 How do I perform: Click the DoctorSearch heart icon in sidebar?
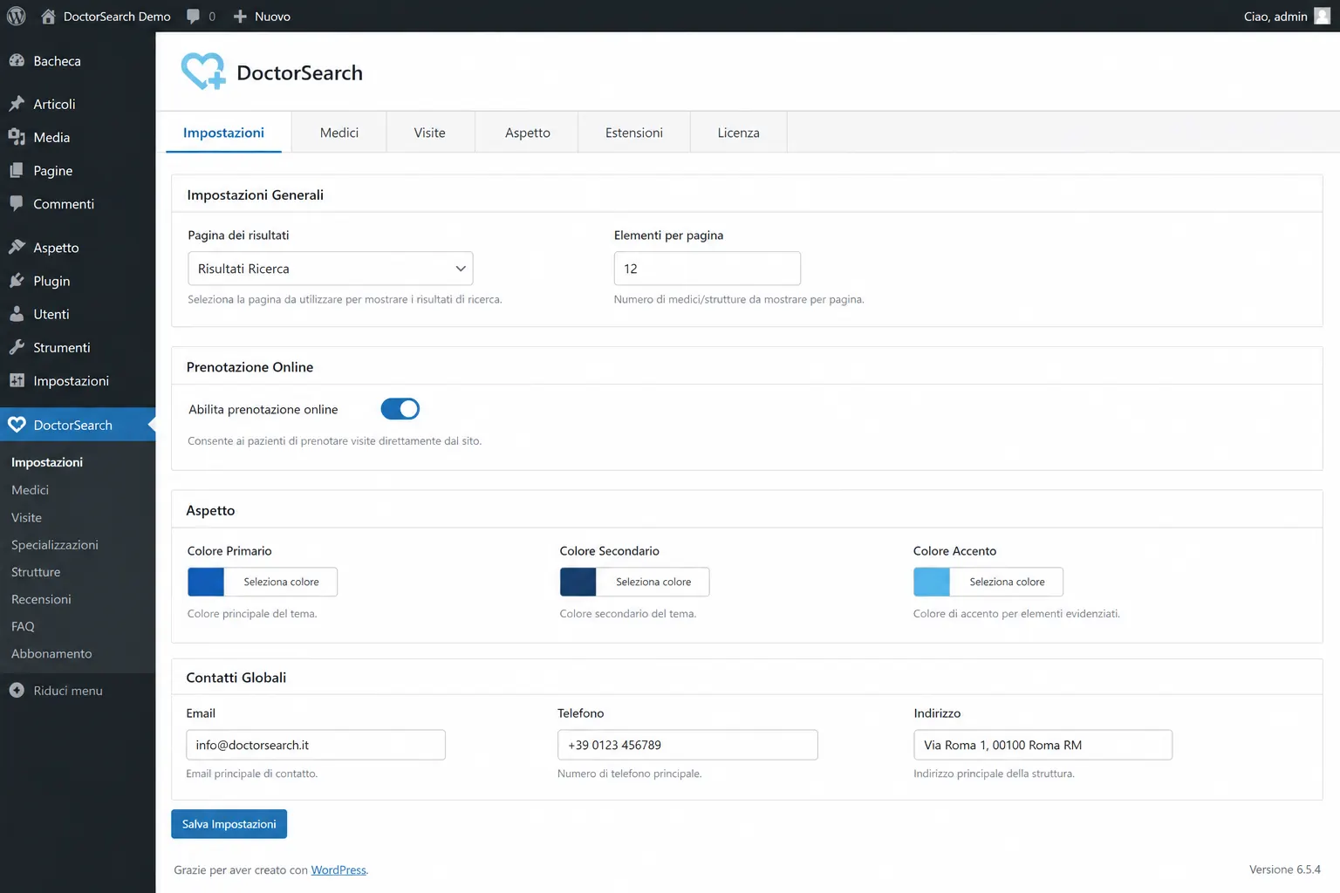tap(17, 425)
